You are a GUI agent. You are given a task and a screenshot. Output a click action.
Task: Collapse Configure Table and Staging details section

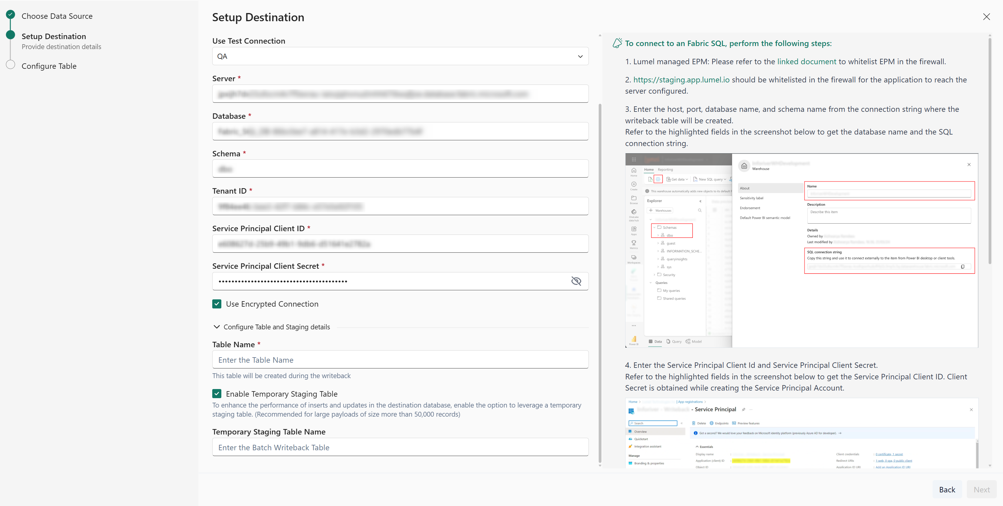point(217,327)
